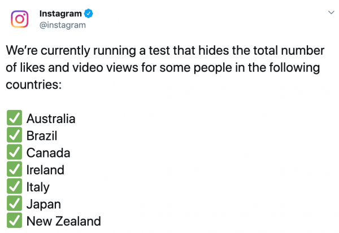
Task: Click the green check next to Canada
Action: coord(14,152)
